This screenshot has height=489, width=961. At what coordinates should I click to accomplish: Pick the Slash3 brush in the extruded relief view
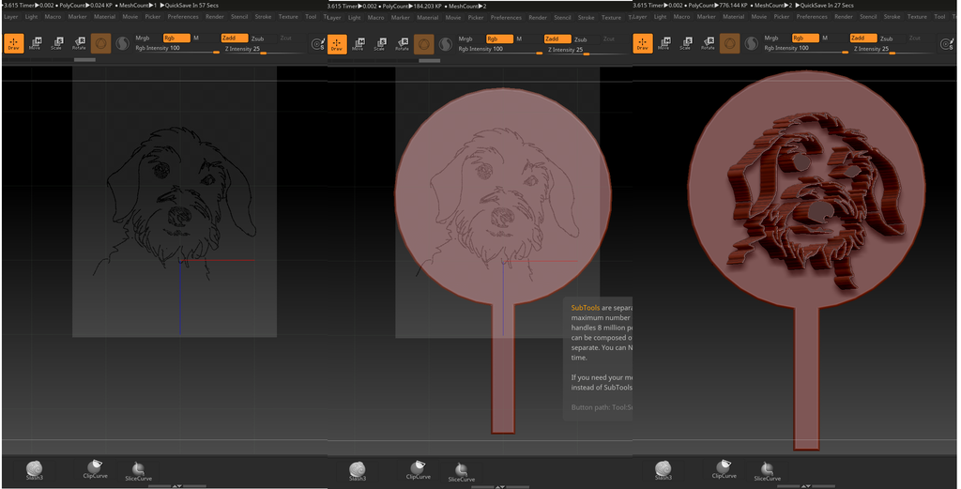(x=664, y=470)
